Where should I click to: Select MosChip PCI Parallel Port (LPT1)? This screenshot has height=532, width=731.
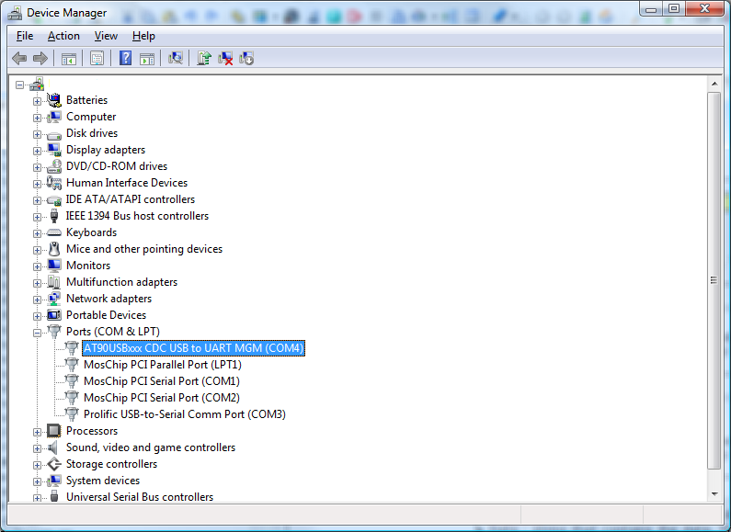(x=162, y=364)
